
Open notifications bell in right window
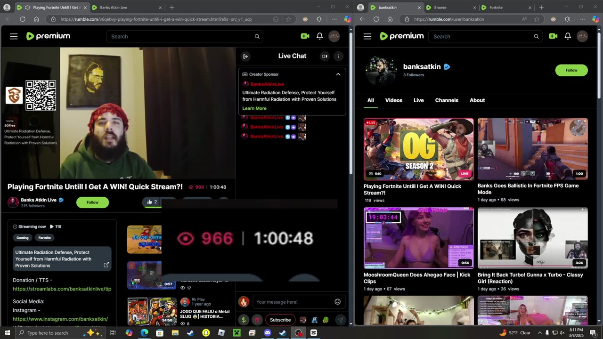(568, 36)
